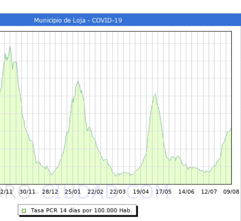Pick the 22/02 date on the axis
The height and width of the screenshot is (221, 241).
coord(95,191)
